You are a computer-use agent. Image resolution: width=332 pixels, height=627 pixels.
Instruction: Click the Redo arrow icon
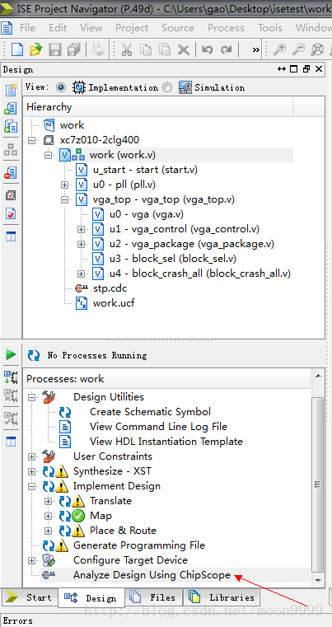[226, 49]
